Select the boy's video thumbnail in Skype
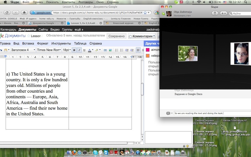251x157 pixels. click(x=241, y=54)
